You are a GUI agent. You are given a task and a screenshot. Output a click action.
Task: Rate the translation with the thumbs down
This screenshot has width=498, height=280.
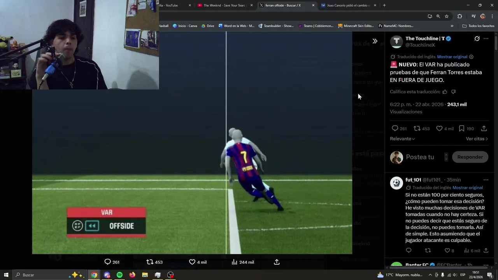pyautogui.click(x=453, y=92)
